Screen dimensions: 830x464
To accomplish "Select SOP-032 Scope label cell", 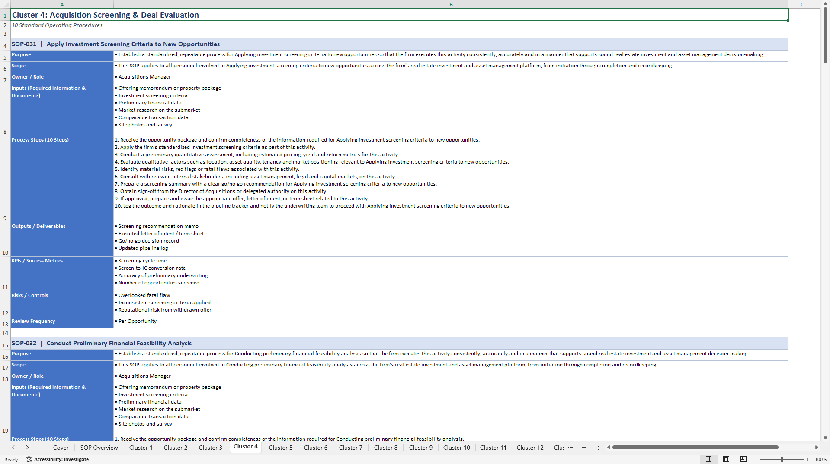I will 62,366.
